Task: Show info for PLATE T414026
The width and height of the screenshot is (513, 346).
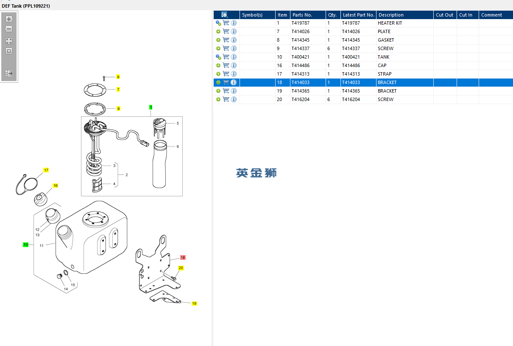Action: pos(234,31)
